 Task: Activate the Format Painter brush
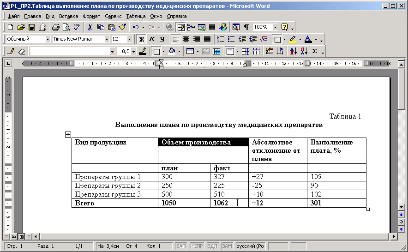(122, 27)
